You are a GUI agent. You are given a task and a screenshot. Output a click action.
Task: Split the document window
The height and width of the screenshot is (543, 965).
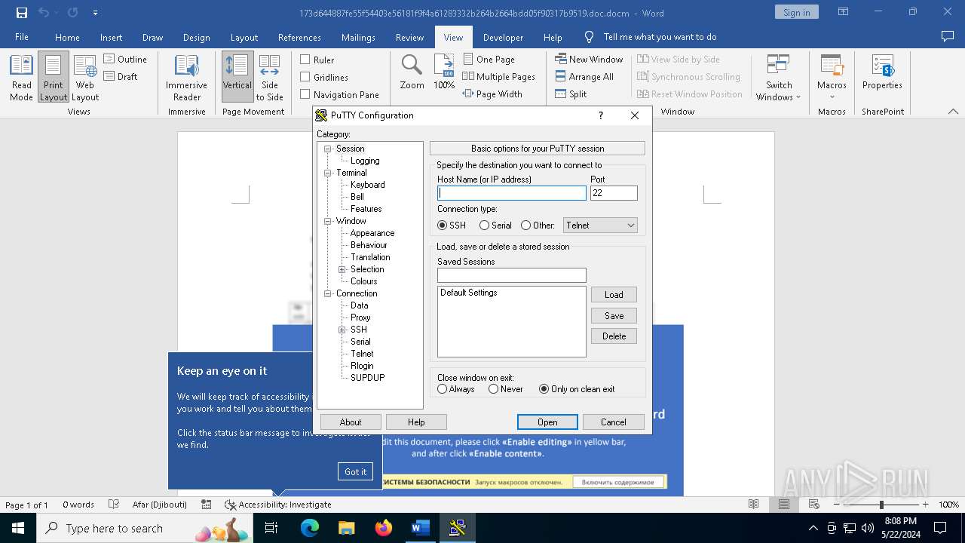[571, 94]
